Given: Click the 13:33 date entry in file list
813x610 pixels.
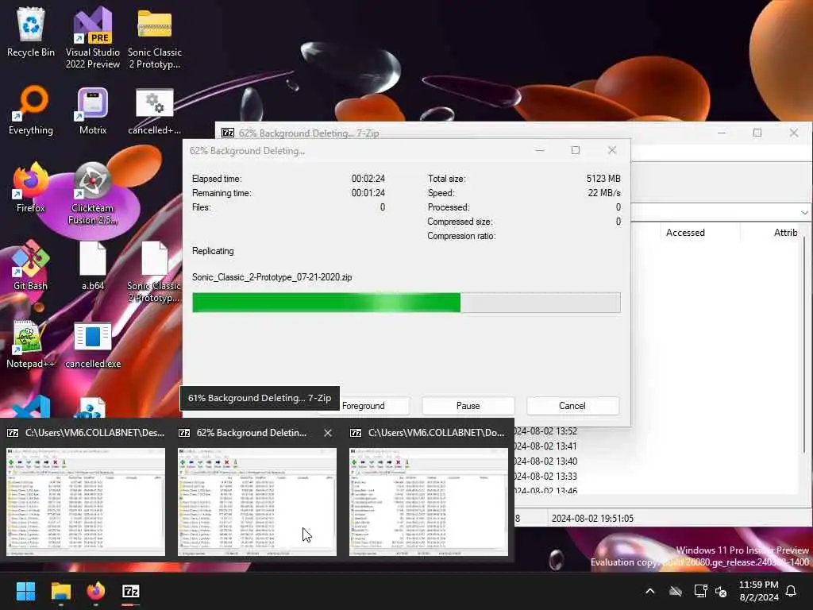Looking at the screenshot, I should click(x=545, y=477).
